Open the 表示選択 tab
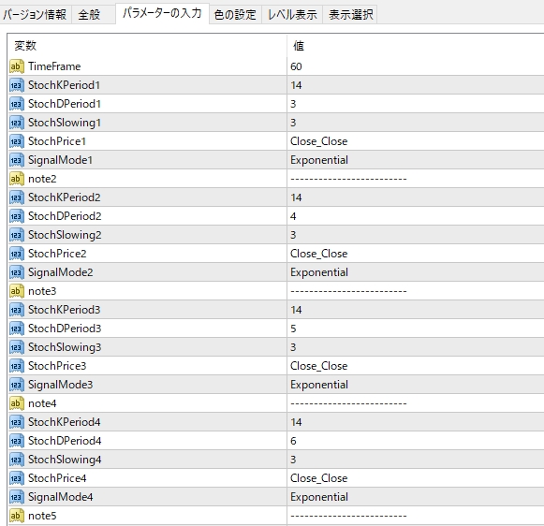Image resolution: width=544 pixels, height=526 pixels. pos(350,15)
